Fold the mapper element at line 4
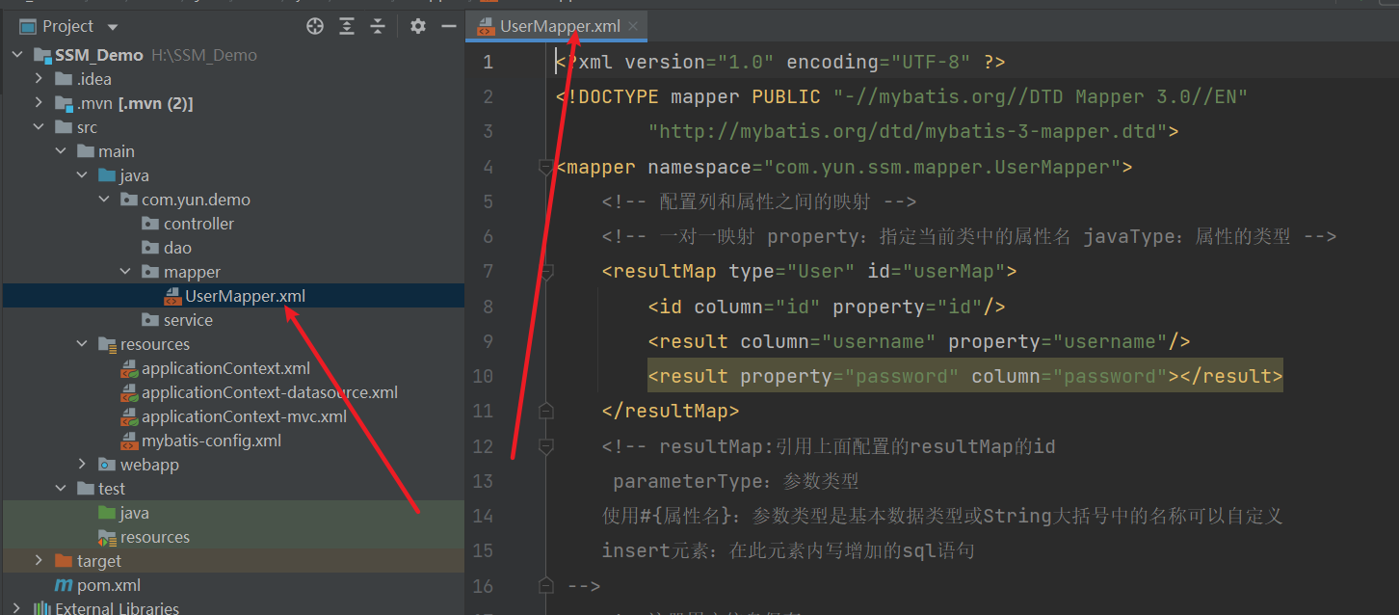The width and height of the screenshot is (1399, 615). point(546,168)
